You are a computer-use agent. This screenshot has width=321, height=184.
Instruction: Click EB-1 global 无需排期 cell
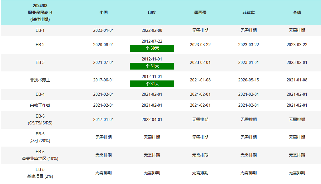(x=297, y=30)
